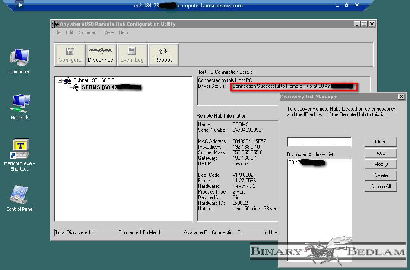Click MAC address 00409D:415F57
Image resolution: width=410 pixels, height=270 pixels.
click(x=249, y=141)
